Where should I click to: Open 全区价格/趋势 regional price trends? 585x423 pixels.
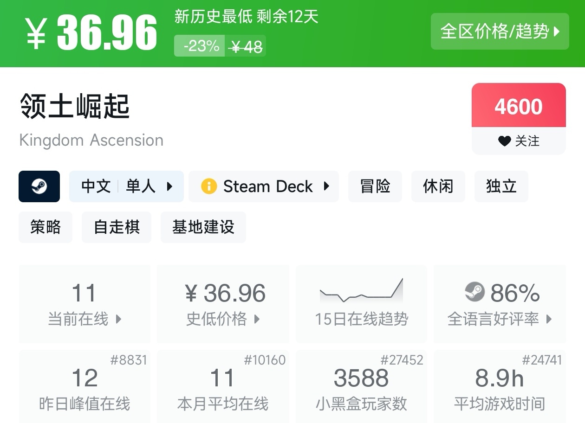[x=500, y=32]
